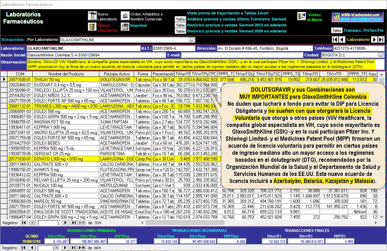387x251 pixels.
Task: Click Tabla button for Histórico Sismed 2012
Action: (180, 25)
